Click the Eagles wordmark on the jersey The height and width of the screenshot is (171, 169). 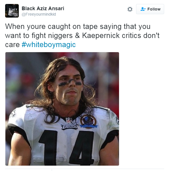[x=69, y=127]
